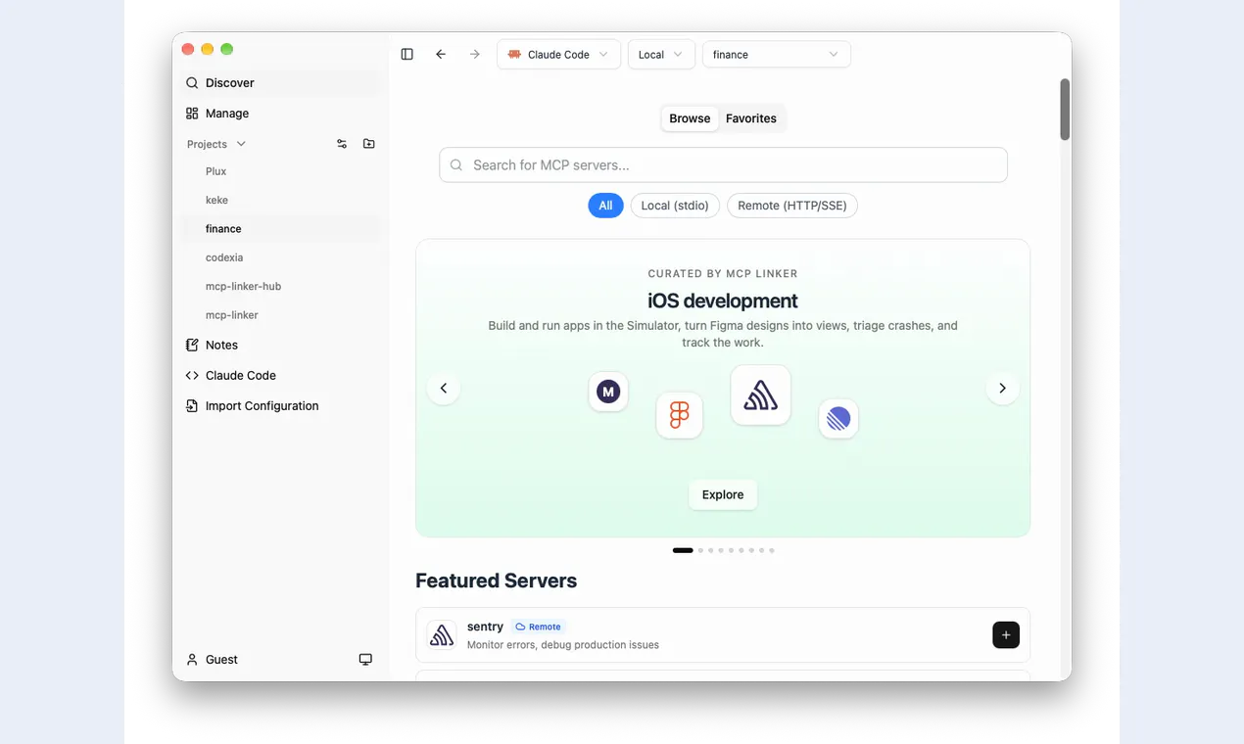Toggle the sidebar panel icon
The width and height of the screenshot is (1244, 744).
407,55
